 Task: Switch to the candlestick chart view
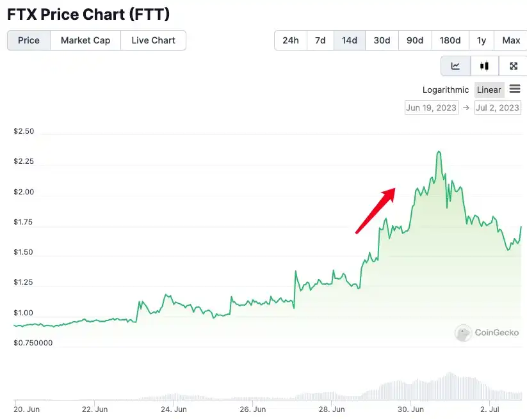(x=483, y=65)
